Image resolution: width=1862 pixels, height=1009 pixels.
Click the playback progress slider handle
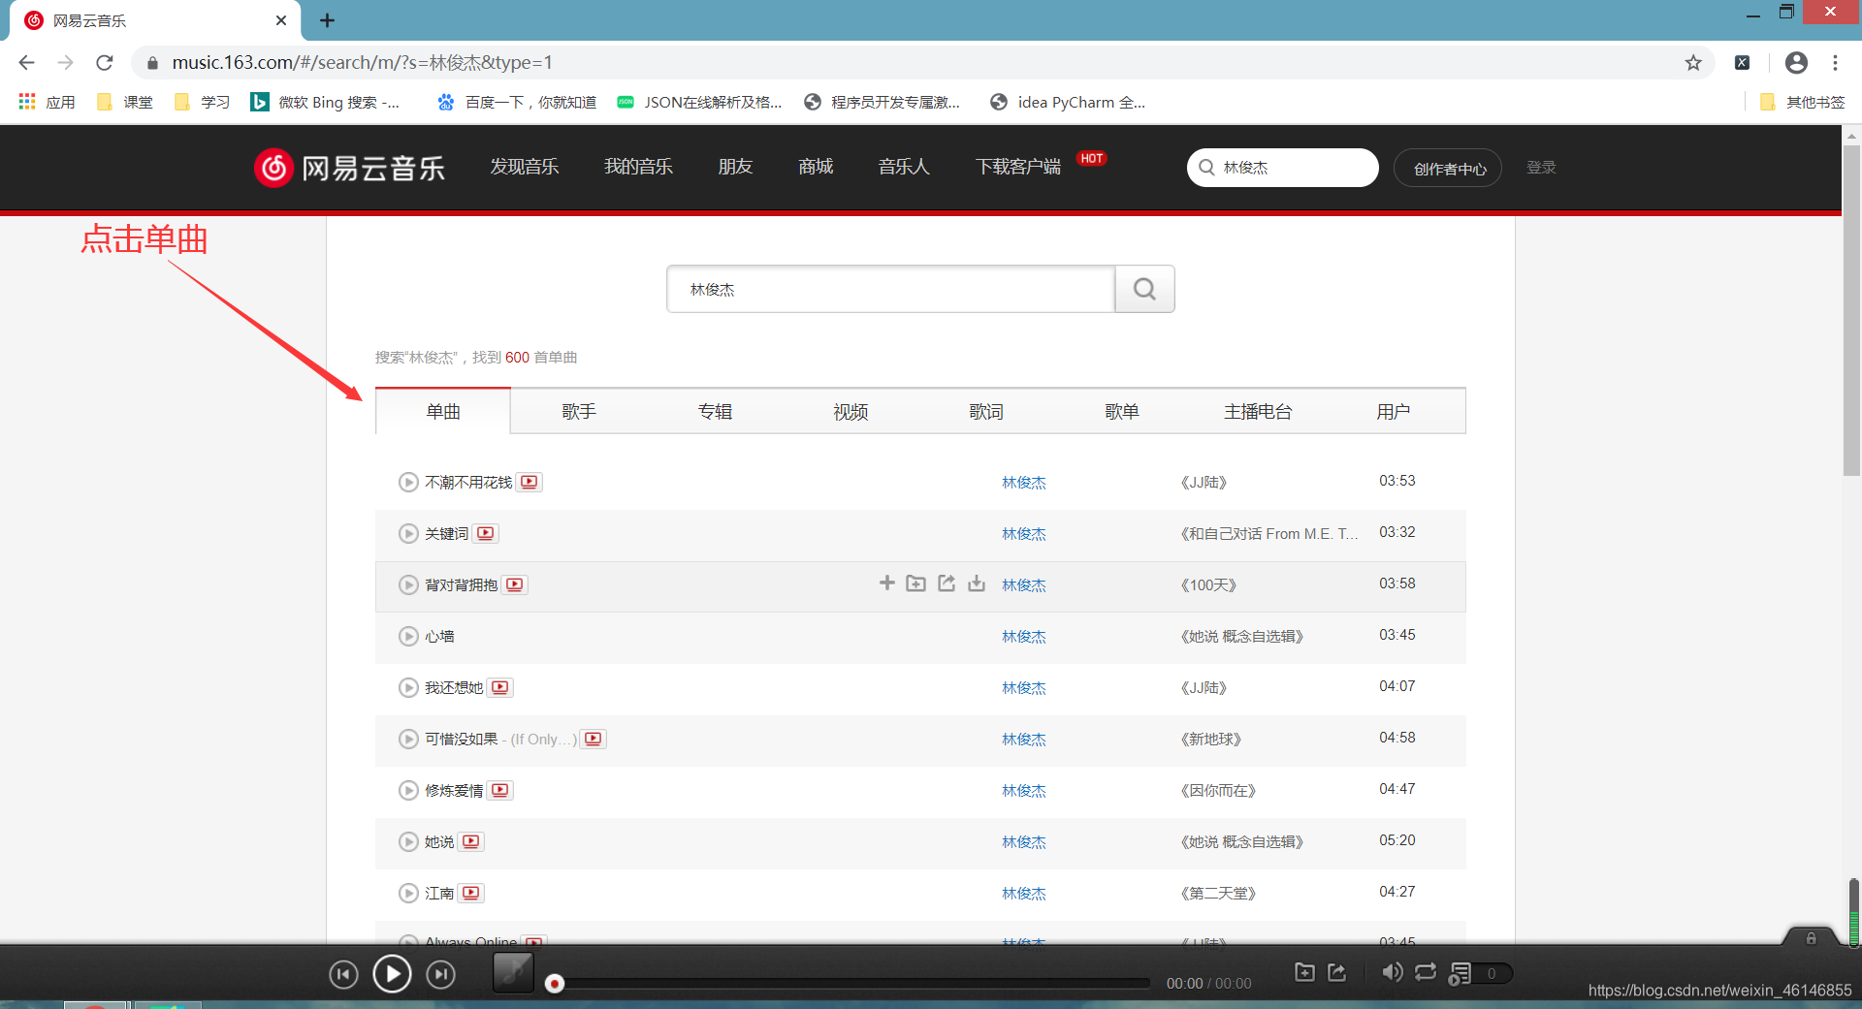pyautogui.click(x=554, y=984)
